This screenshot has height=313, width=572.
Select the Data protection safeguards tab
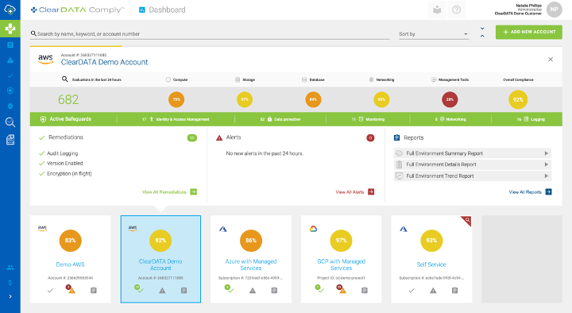[x=280, y=119]
